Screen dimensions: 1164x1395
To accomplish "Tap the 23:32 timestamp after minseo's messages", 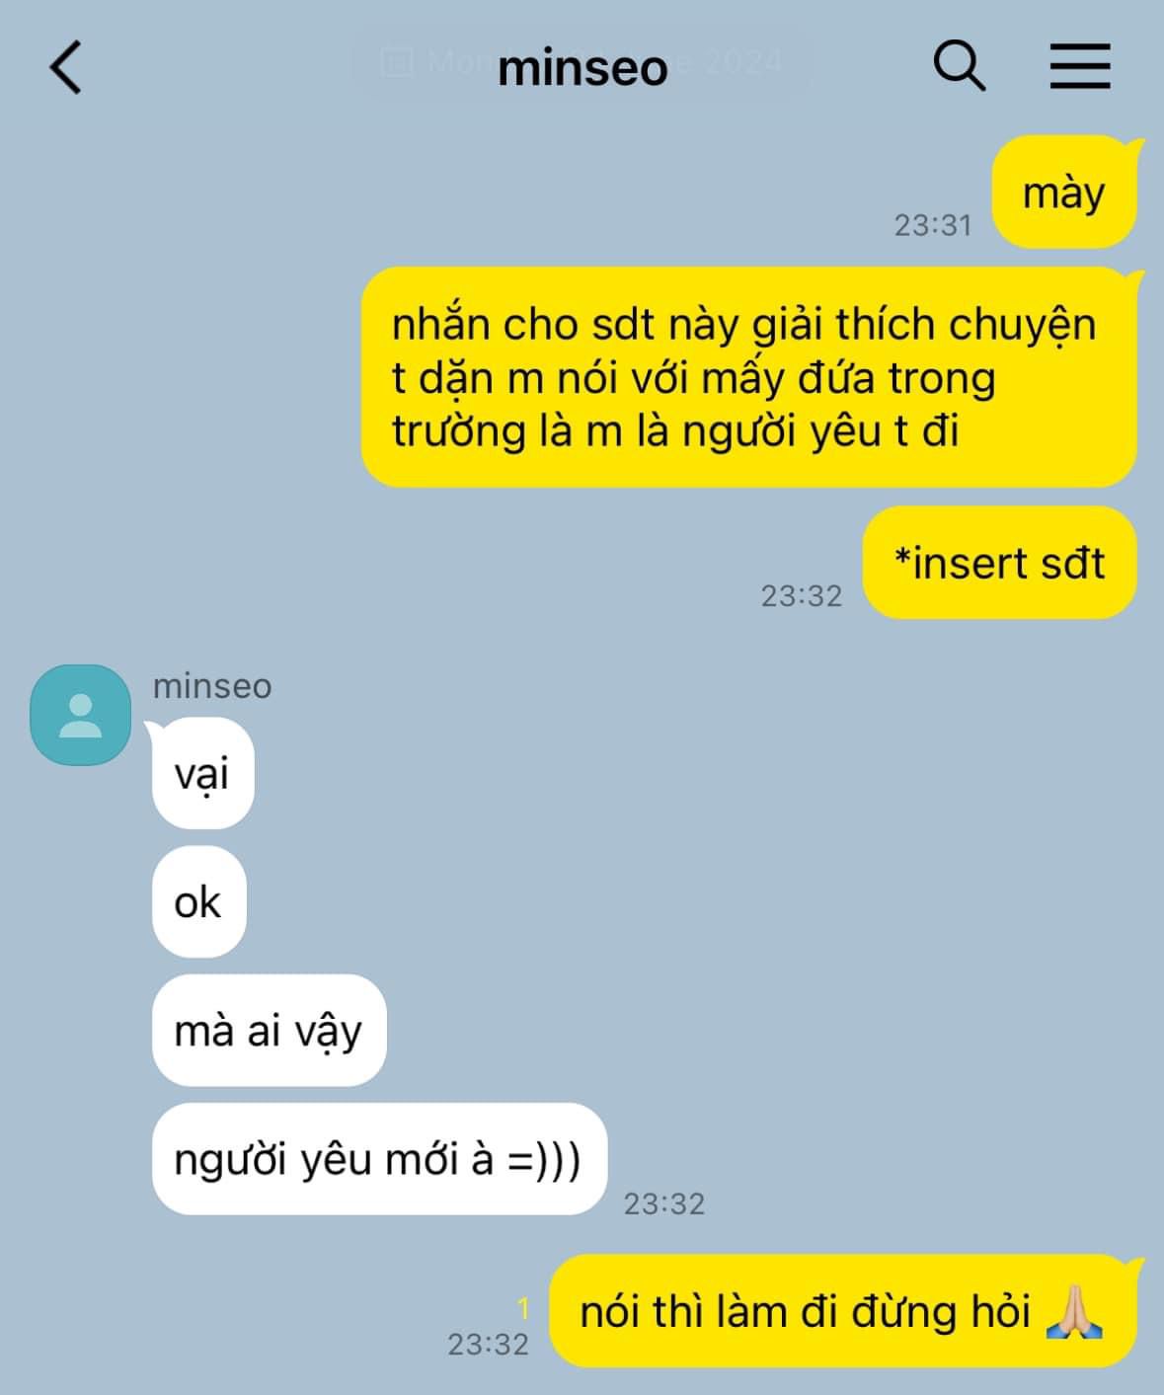I will point(664,1203).
